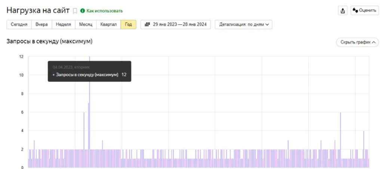This screenshot has width=383, height=169.
Task: Select the 'Сегодня' period tab
Action: (19, 25)
